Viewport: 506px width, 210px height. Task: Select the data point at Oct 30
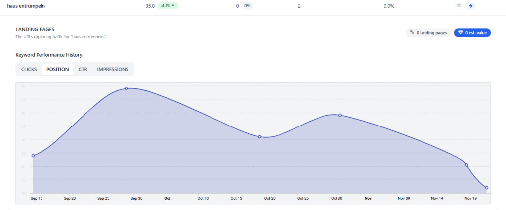pyautogui.click(x=340, y=115)
